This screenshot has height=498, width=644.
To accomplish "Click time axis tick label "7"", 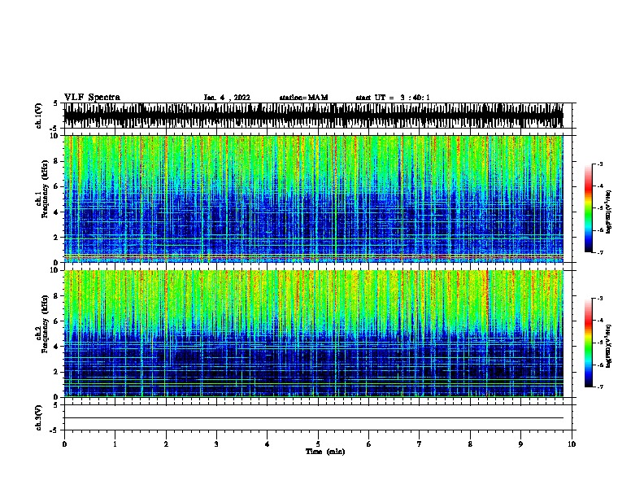I will click(420, 444).
